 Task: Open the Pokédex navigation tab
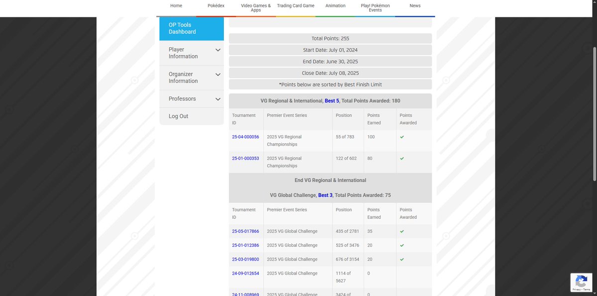click(216, 6)
